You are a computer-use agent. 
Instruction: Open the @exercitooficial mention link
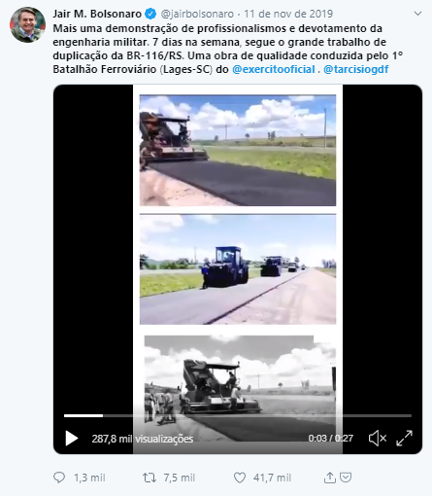(x=274, y=69)
